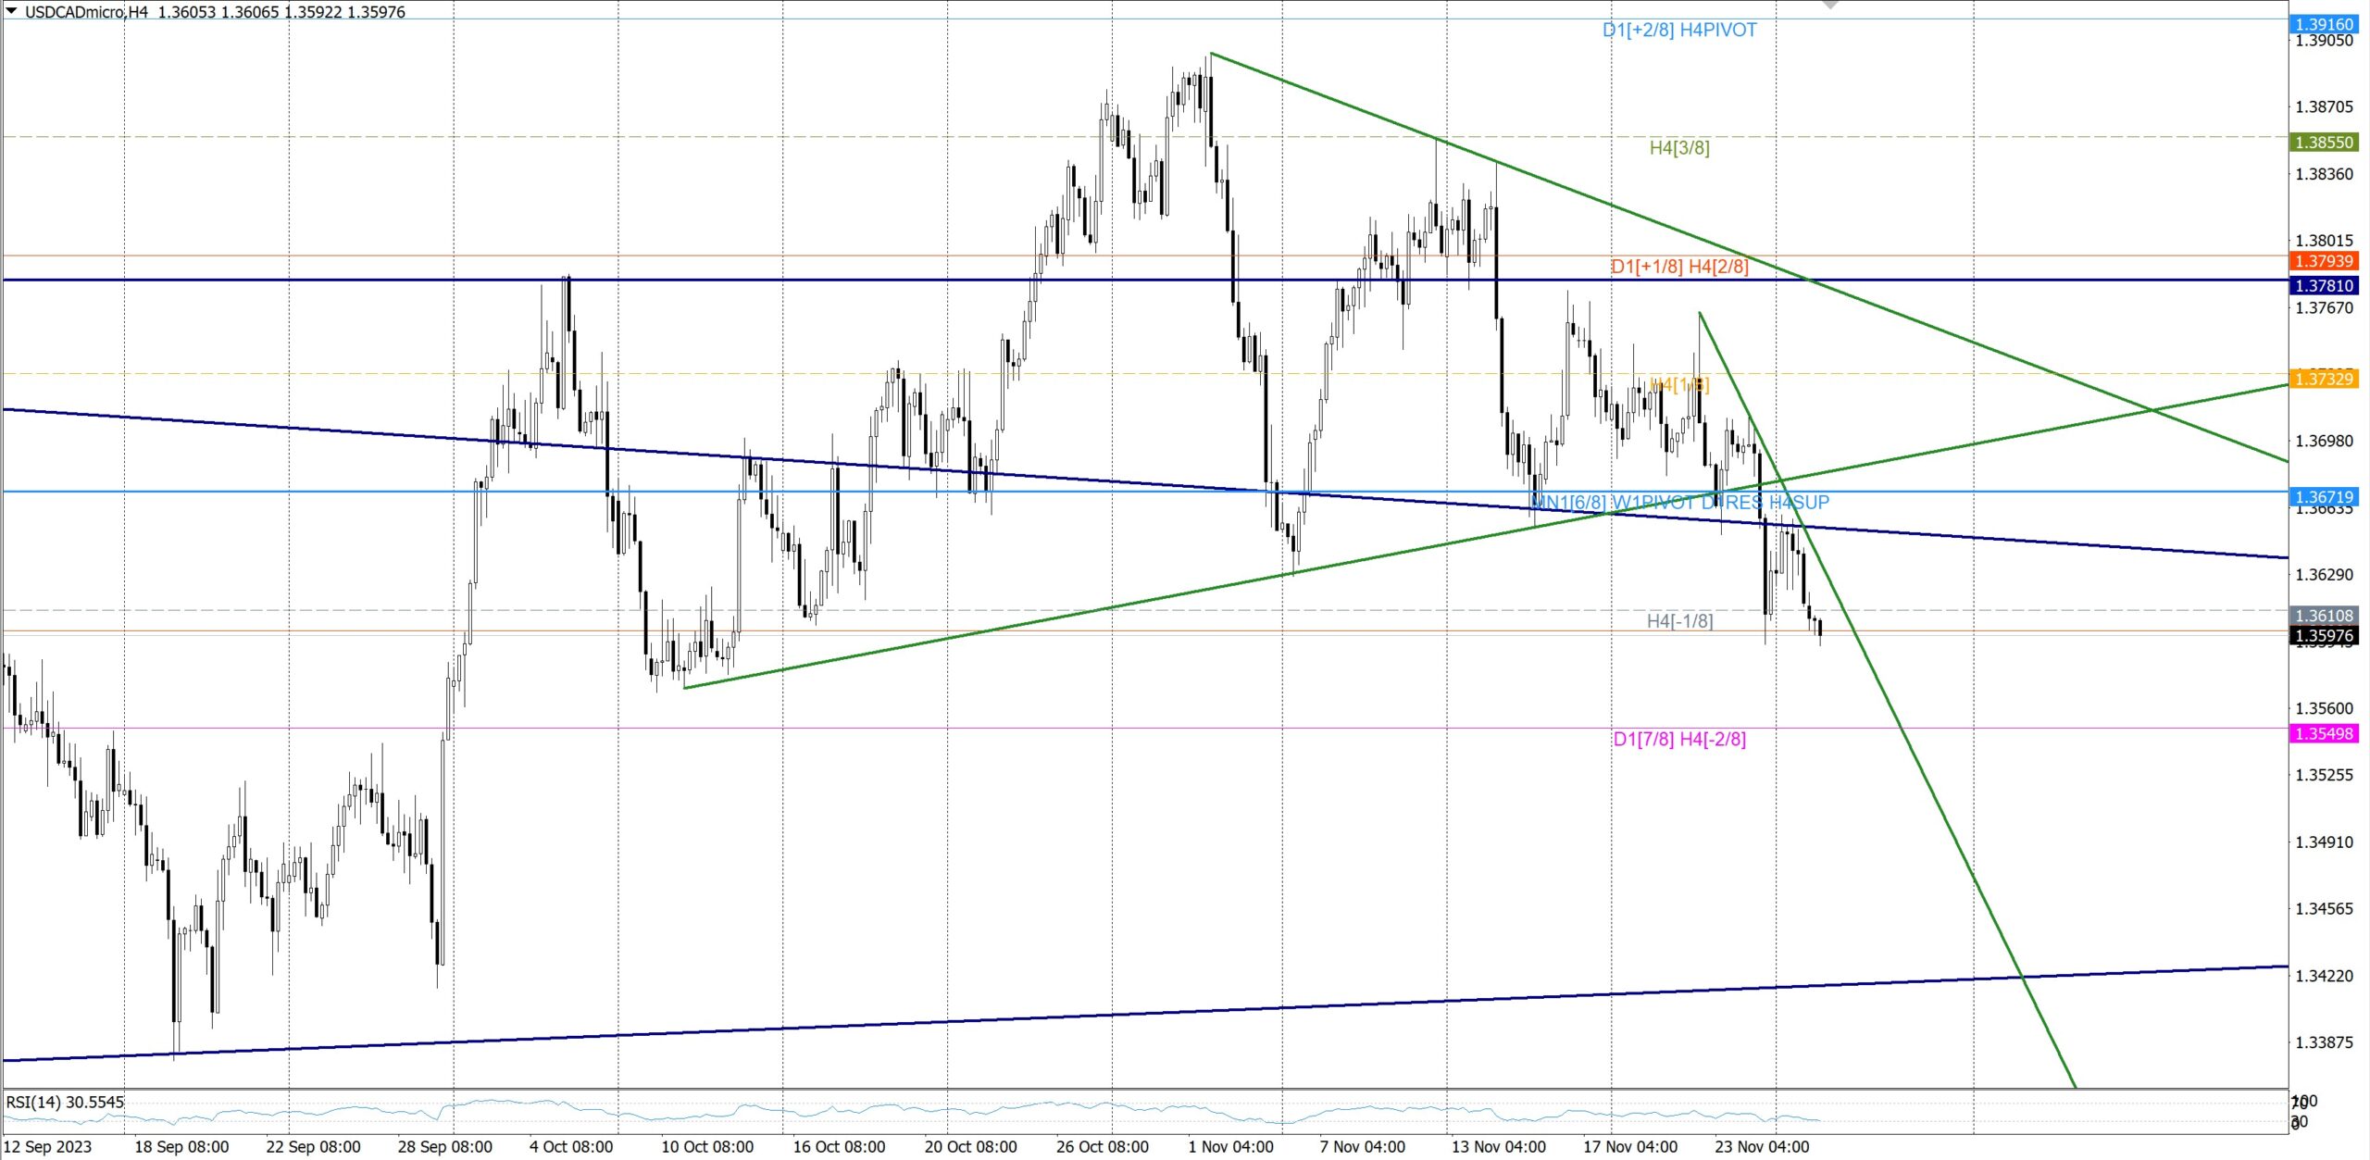Click the H4[3/8] level text label
Image resolution: width=2370 pixels, height=1160 pixels.
coord(1679,148)
